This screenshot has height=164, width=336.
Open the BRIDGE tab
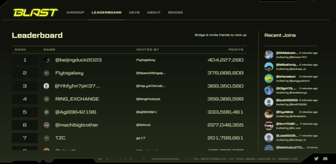pyautogui.click(x=175, y=12)
